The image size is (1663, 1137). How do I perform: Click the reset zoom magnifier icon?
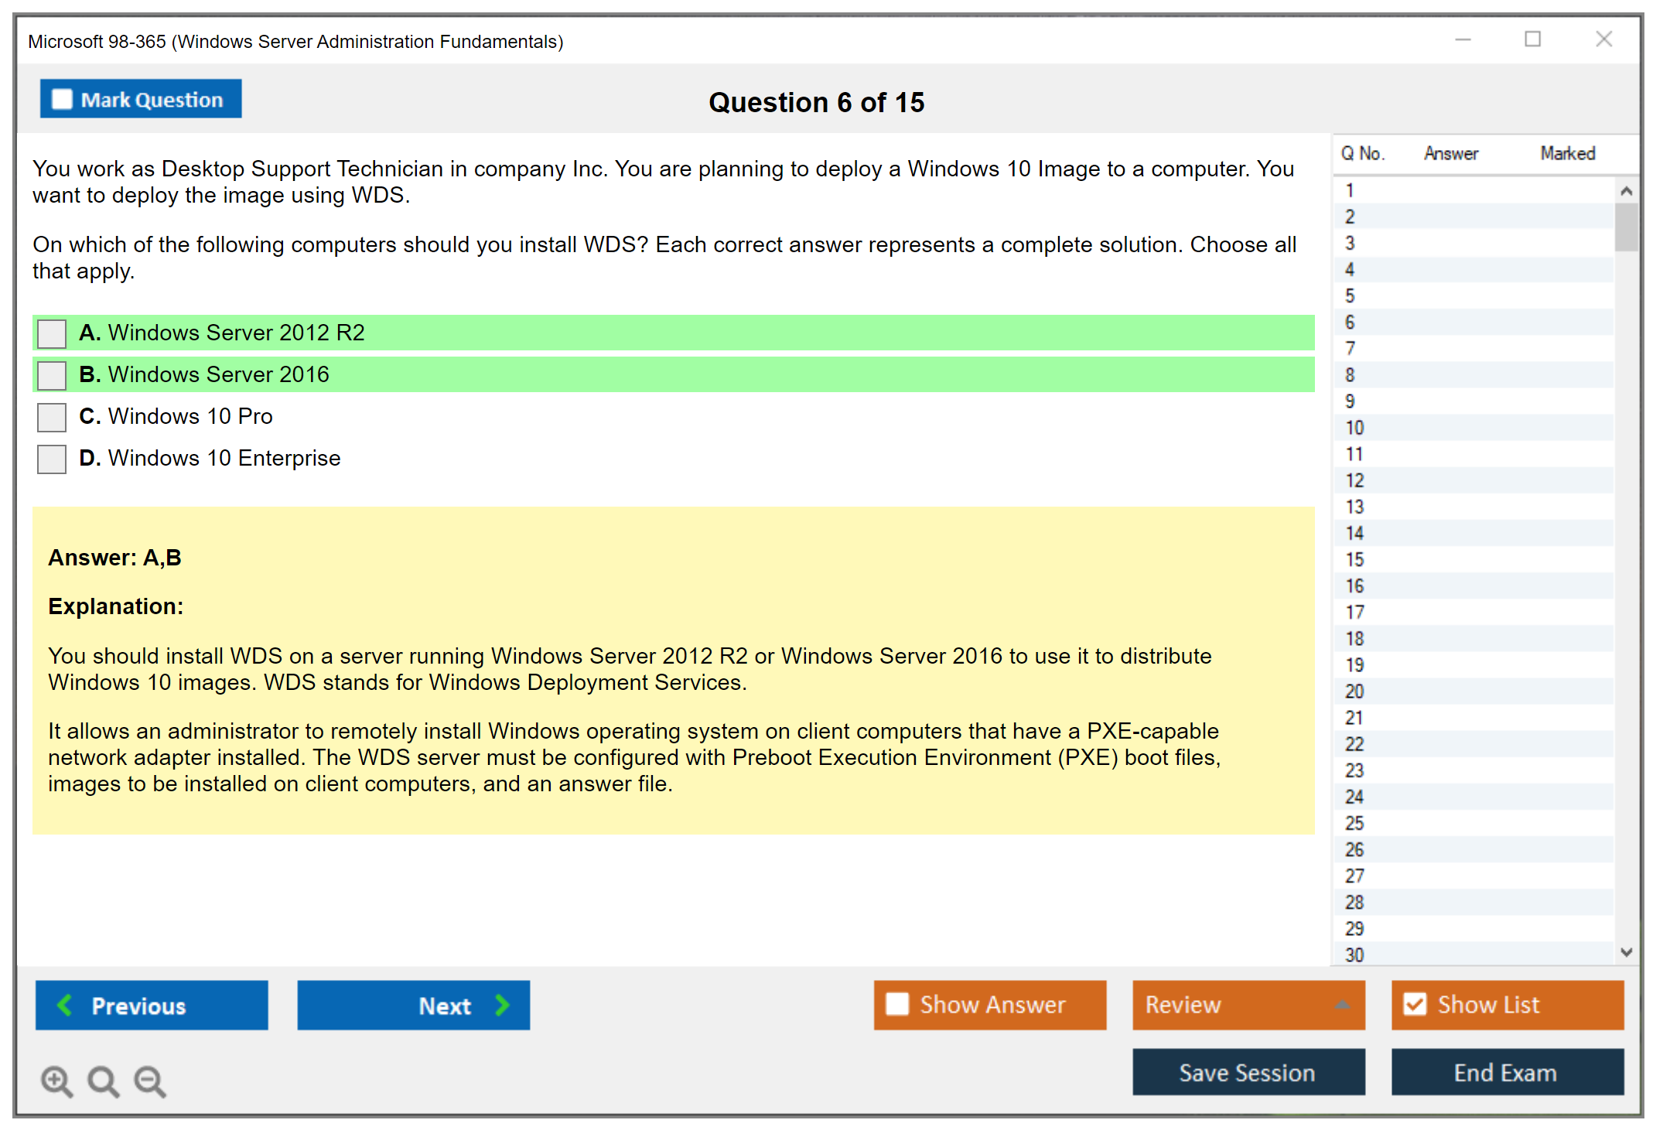click(103, 1081)
